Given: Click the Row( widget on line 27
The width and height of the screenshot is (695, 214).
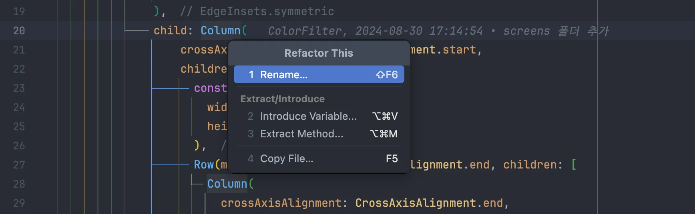Looking at the screenshot, I should pyautogui.click(x=207, y=165).
